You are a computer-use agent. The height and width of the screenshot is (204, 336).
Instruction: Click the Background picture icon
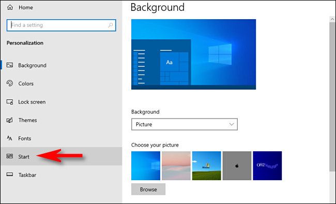click(10, 65)
